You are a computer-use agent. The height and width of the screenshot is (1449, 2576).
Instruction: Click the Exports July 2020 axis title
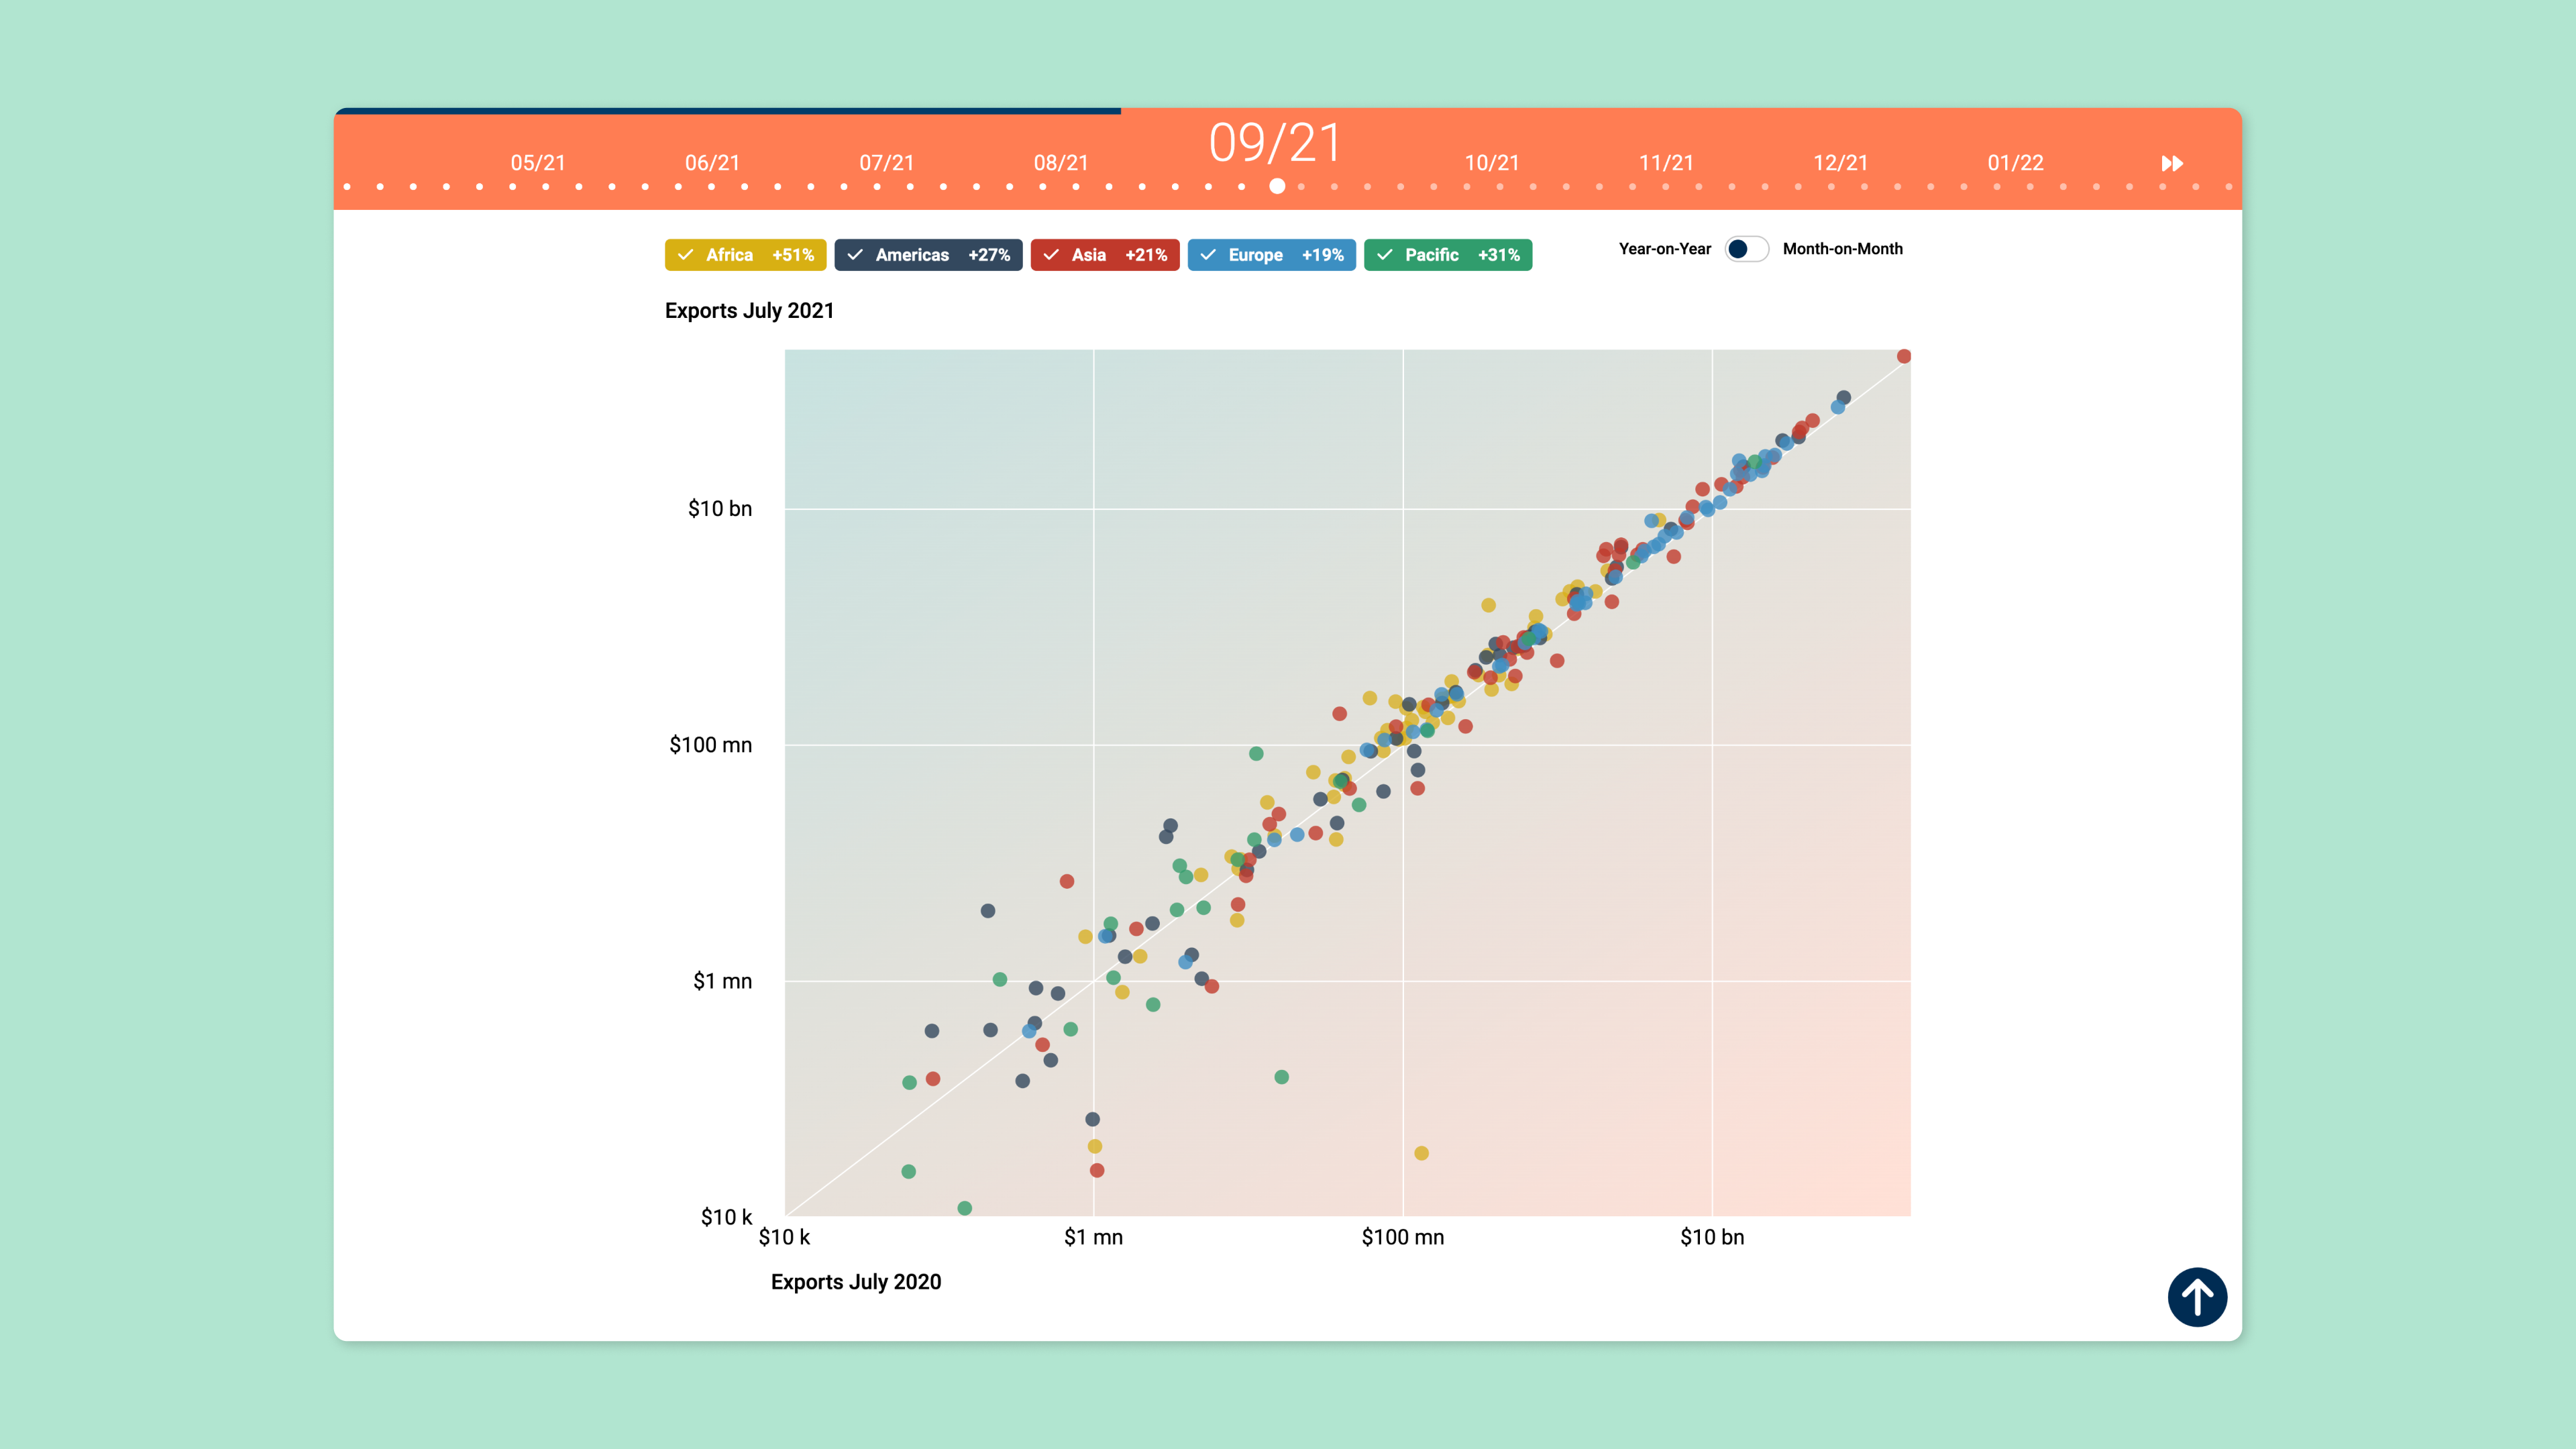856,1282
